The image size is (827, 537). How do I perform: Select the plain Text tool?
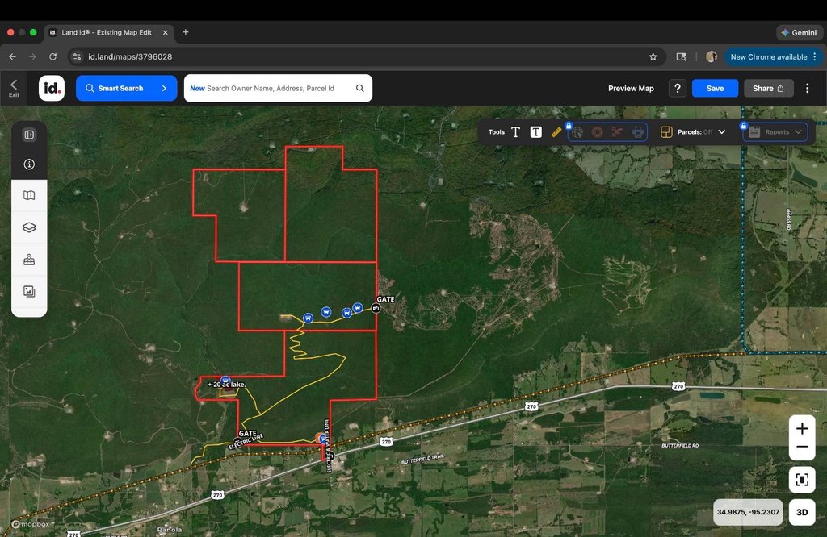click(515, 132)
